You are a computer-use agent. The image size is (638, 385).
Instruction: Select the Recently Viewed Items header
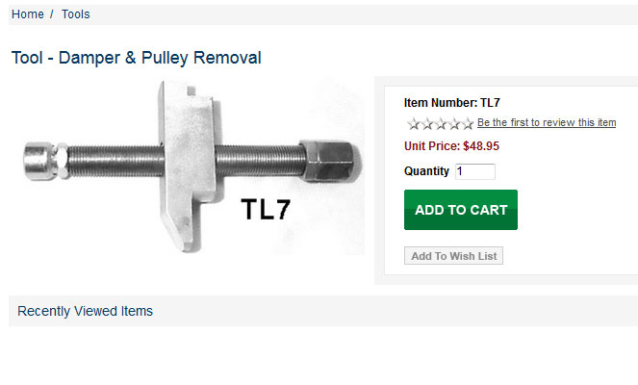click(x=85, y=311)
